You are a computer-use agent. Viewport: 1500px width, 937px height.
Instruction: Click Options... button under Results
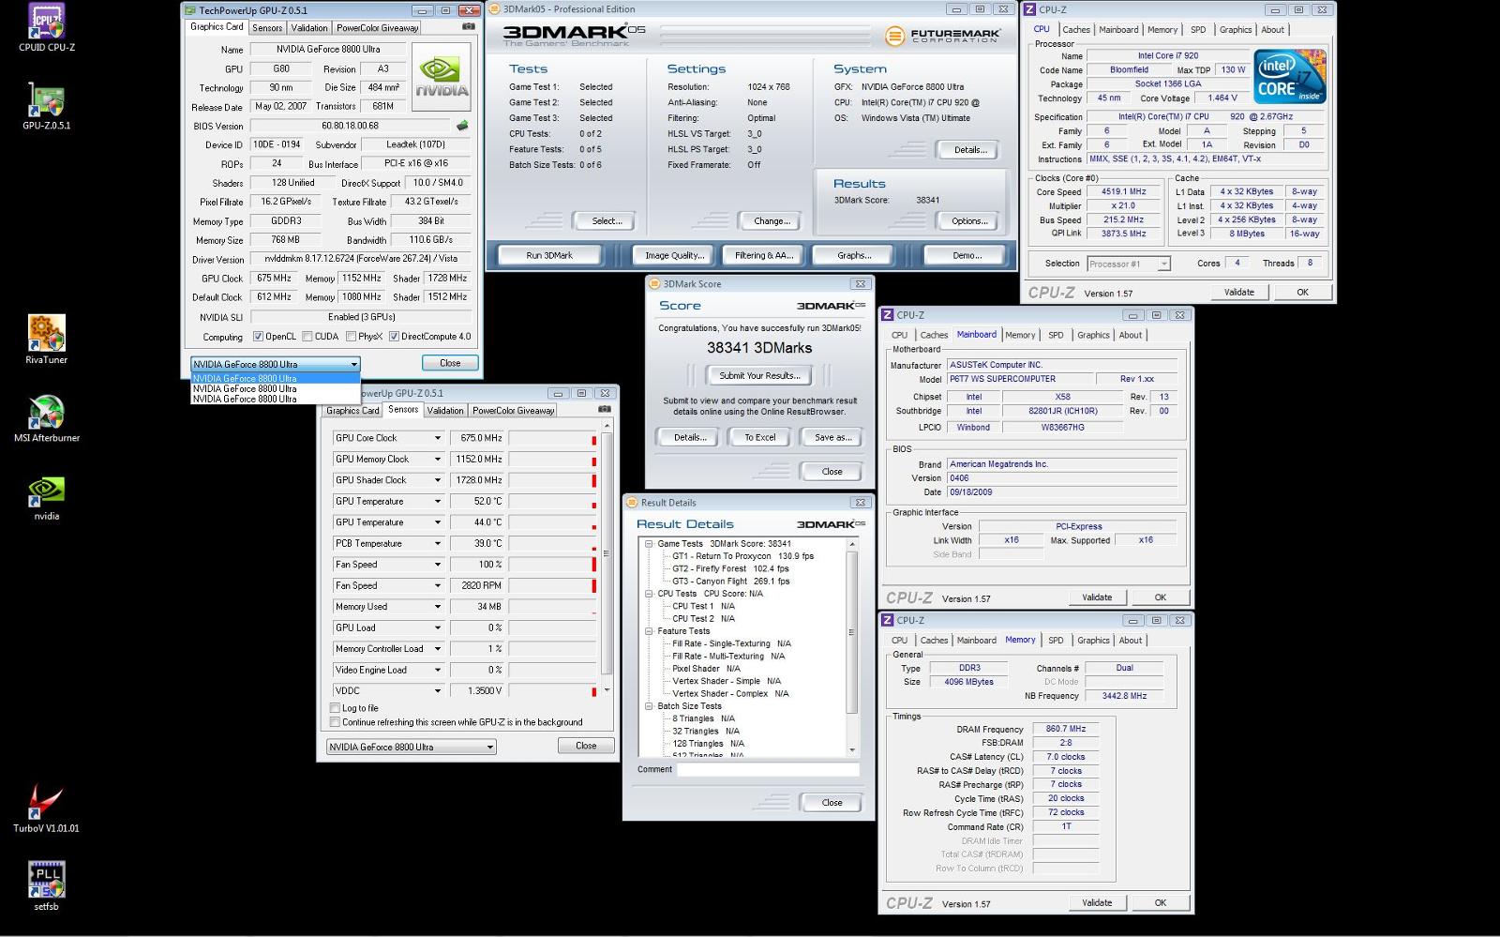(x=969, y=221)
